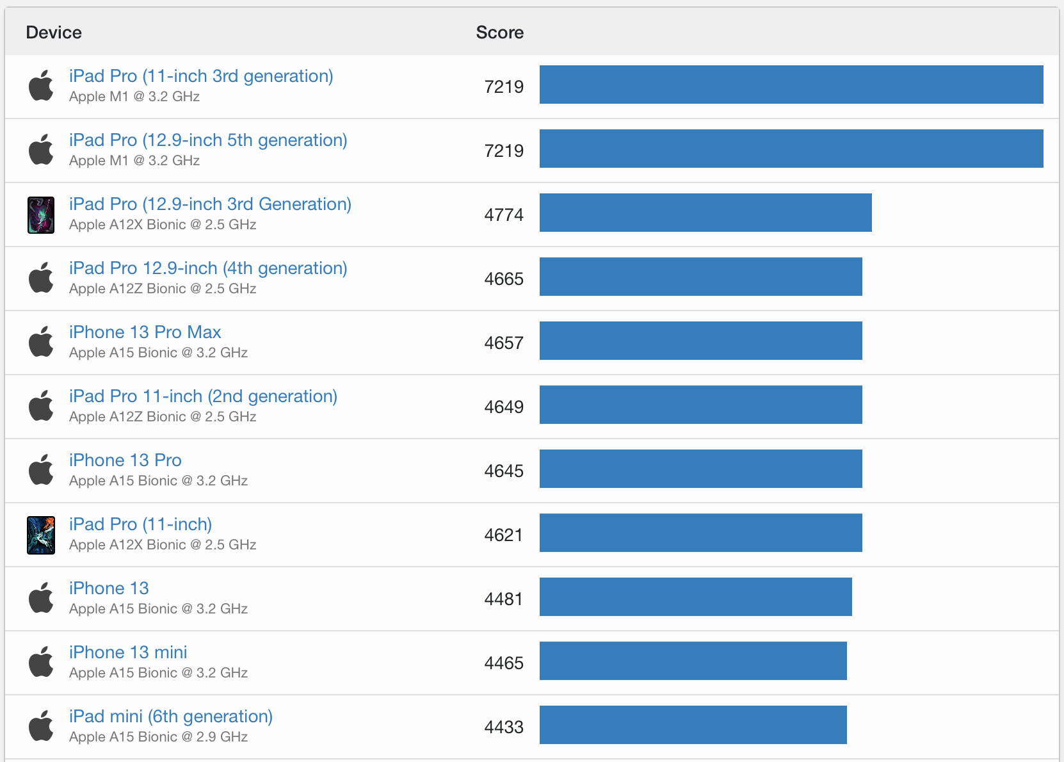Screen dimensions: 1064x762
Task: Click the 4645 score value
Action: pyautogui.click(x=504, y=471)
